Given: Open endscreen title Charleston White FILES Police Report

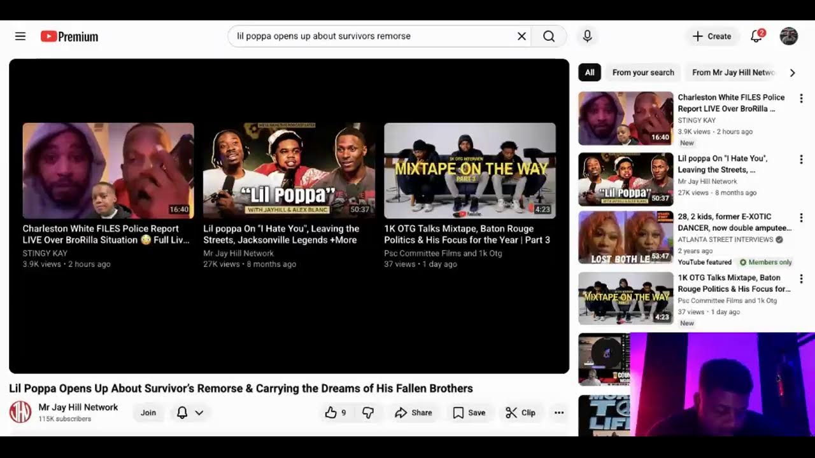Looking at the screenshot, I should pos(106,234).
